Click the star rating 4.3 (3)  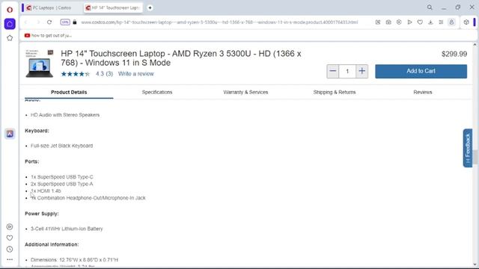pos(87,74)
